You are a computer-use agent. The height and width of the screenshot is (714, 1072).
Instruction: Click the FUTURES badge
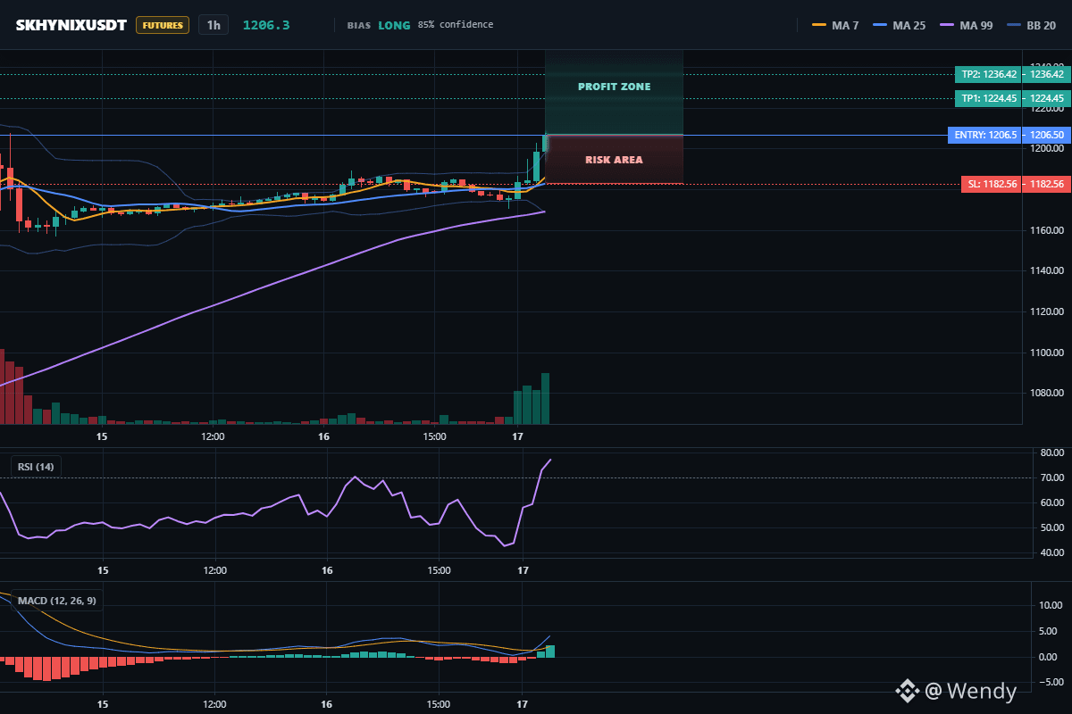tap(163, 25)
